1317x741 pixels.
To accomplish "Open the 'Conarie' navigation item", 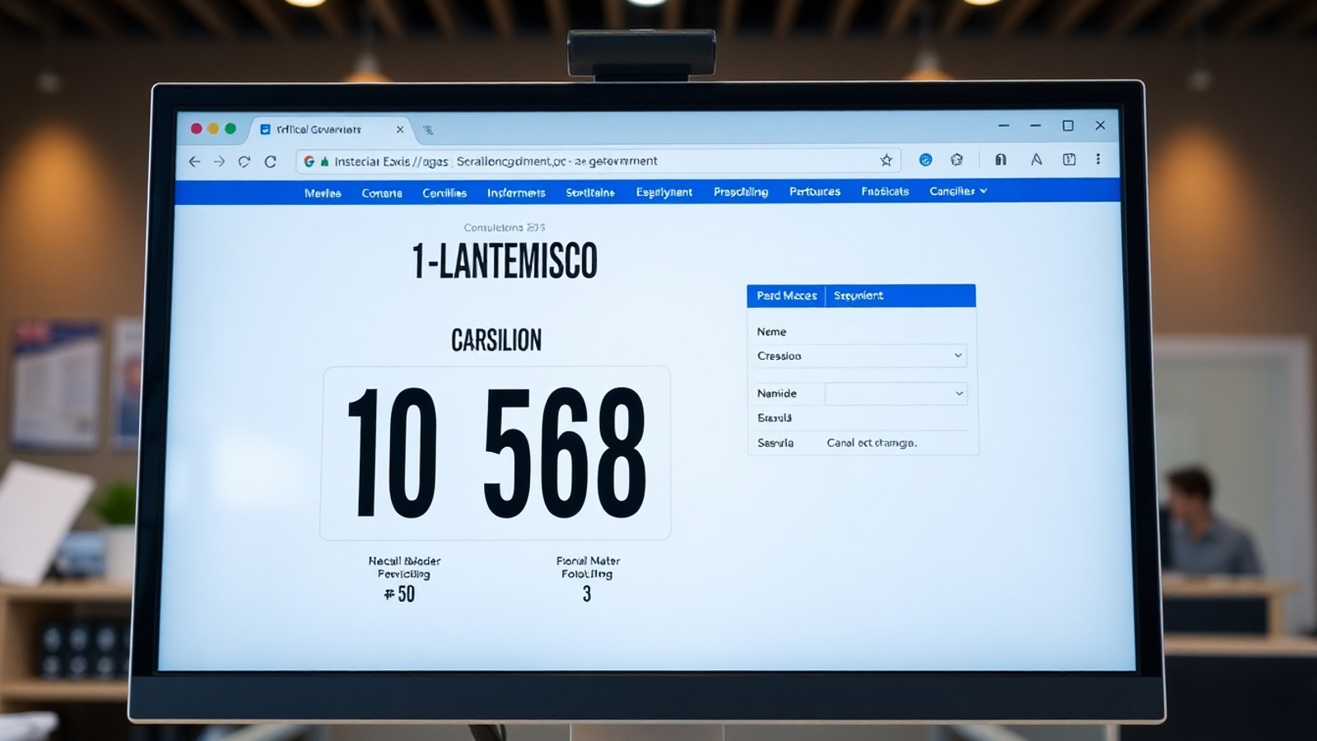I will coord(382,193).
